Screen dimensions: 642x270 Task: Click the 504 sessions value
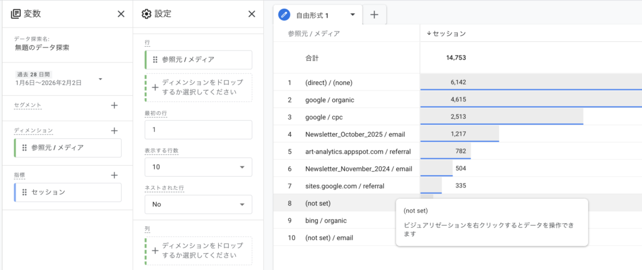click(461, 169)
